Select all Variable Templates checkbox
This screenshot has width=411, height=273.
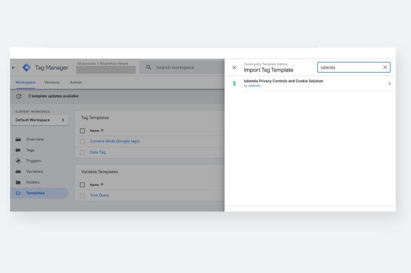pyautogui.click(x=82, y=185)
